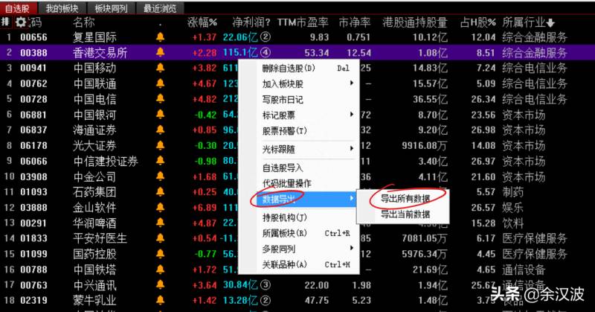The width and height of the screenshot is (595, 312).
Task: Sort by the 港股通持股量 column header
Action: pos(415,23)
